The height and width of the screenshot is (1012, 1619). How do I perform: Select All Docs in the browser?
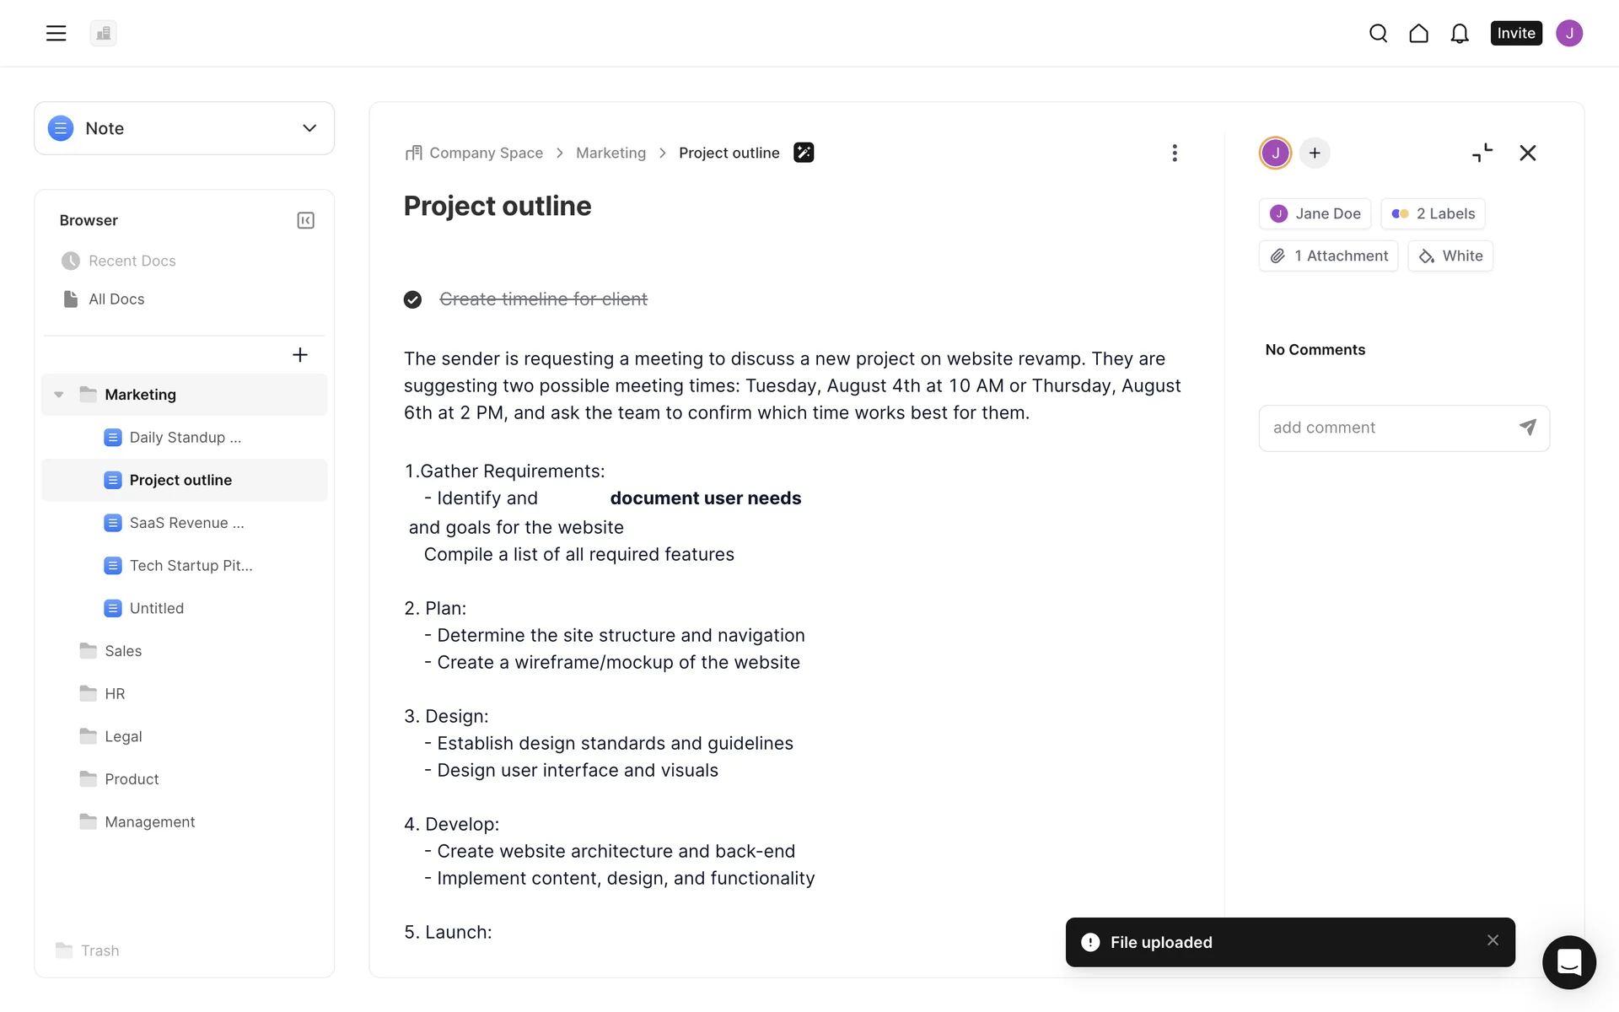[116, 299]
